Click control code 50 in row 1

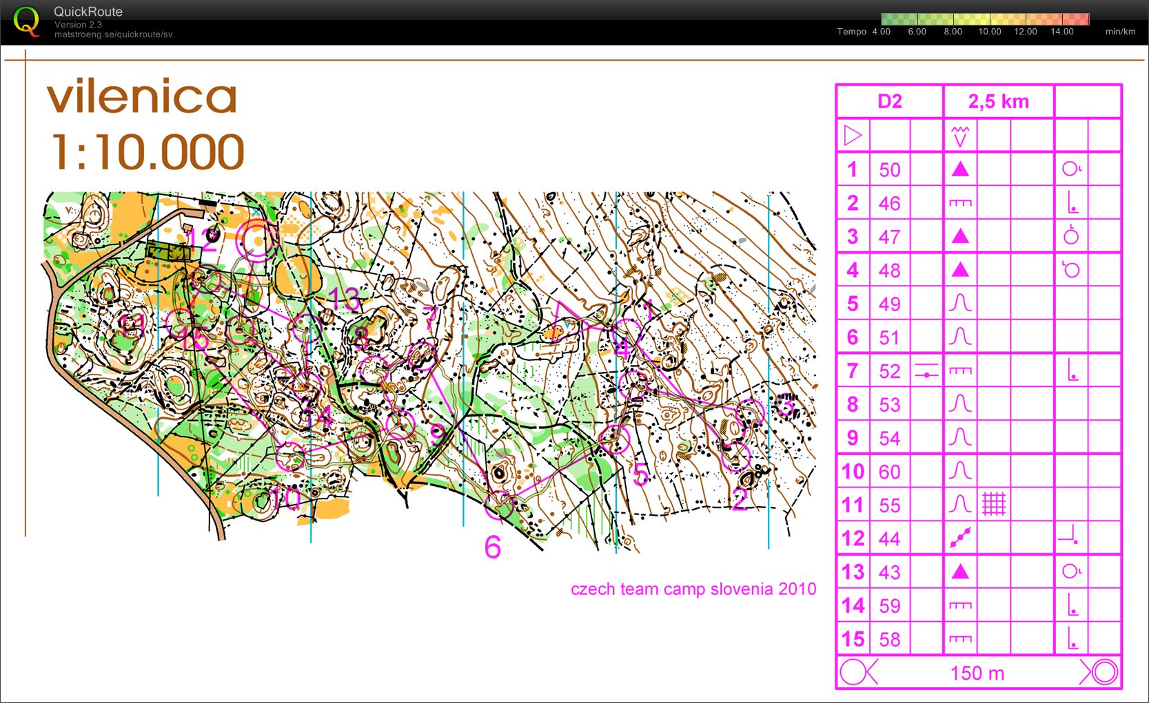pyautogui.click(x=890, y=169)
